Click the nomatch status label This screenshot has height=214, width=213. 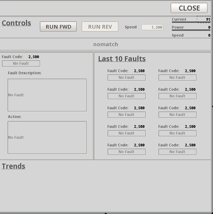(106, 44)
